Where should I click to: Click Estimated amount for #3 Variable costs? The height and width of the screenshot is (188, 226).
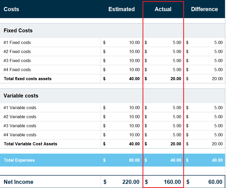tap(134, 126)
